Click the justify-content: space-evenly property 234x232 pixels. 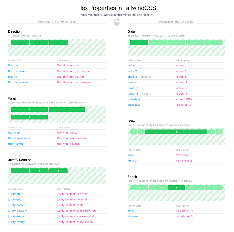pyautogui.click(x=75, y=222)
